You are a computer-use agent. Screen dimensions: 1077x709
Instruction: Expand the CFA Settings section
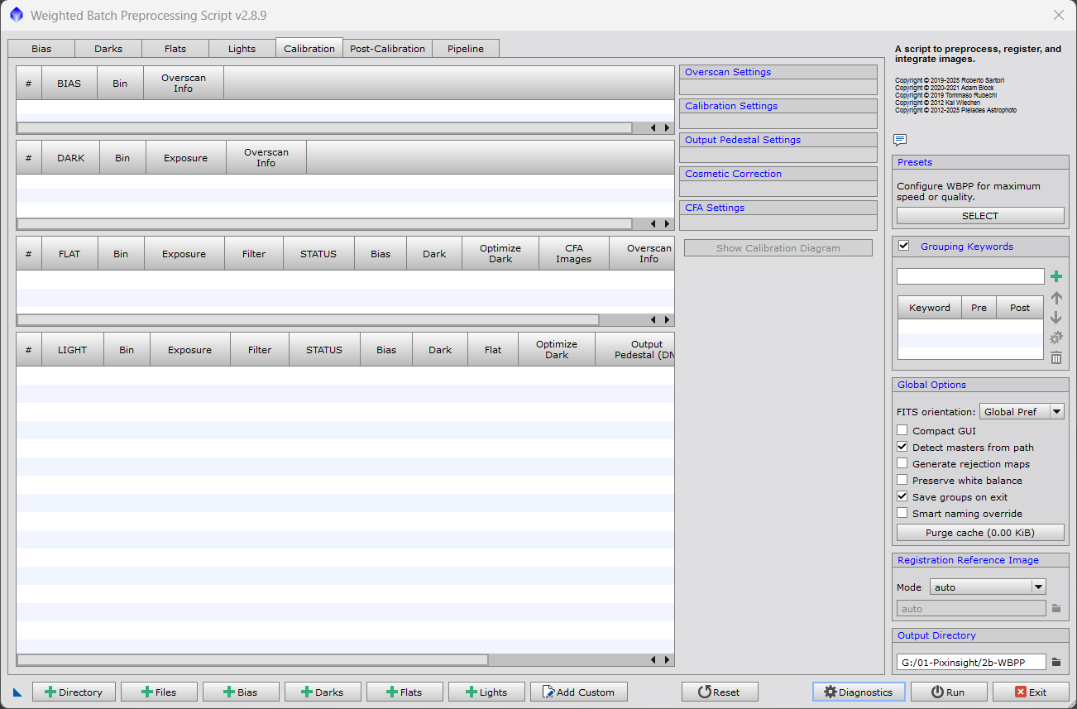[x=778, y=208]
